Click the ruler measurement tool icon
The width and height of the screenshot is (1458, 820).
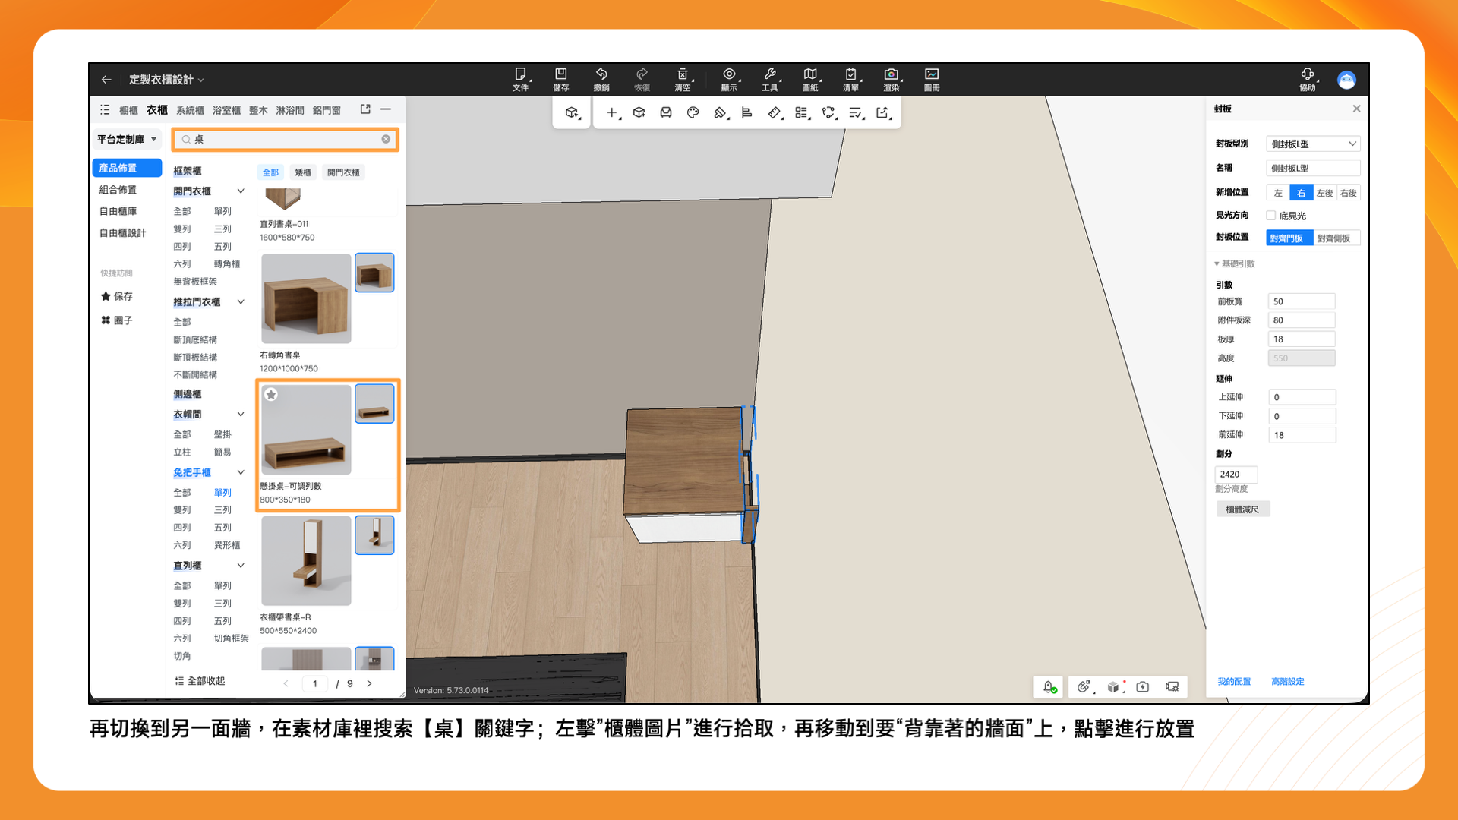coord(774,112)
